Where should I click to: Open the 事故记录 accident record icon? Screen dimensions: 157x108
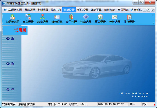click(100, 19)
